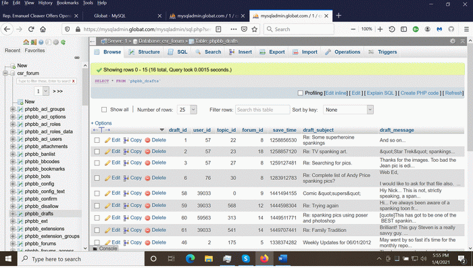Select the row checkbox for draft_id 1
Viewport: 473px width, 268px height.
pyautogui.click(x=97, y=140)
